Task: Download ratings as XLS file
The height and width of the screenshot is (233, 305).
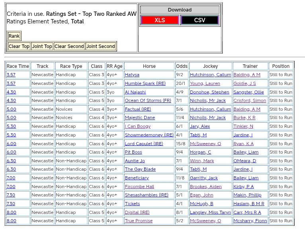Action: click(x=160, y=20)
